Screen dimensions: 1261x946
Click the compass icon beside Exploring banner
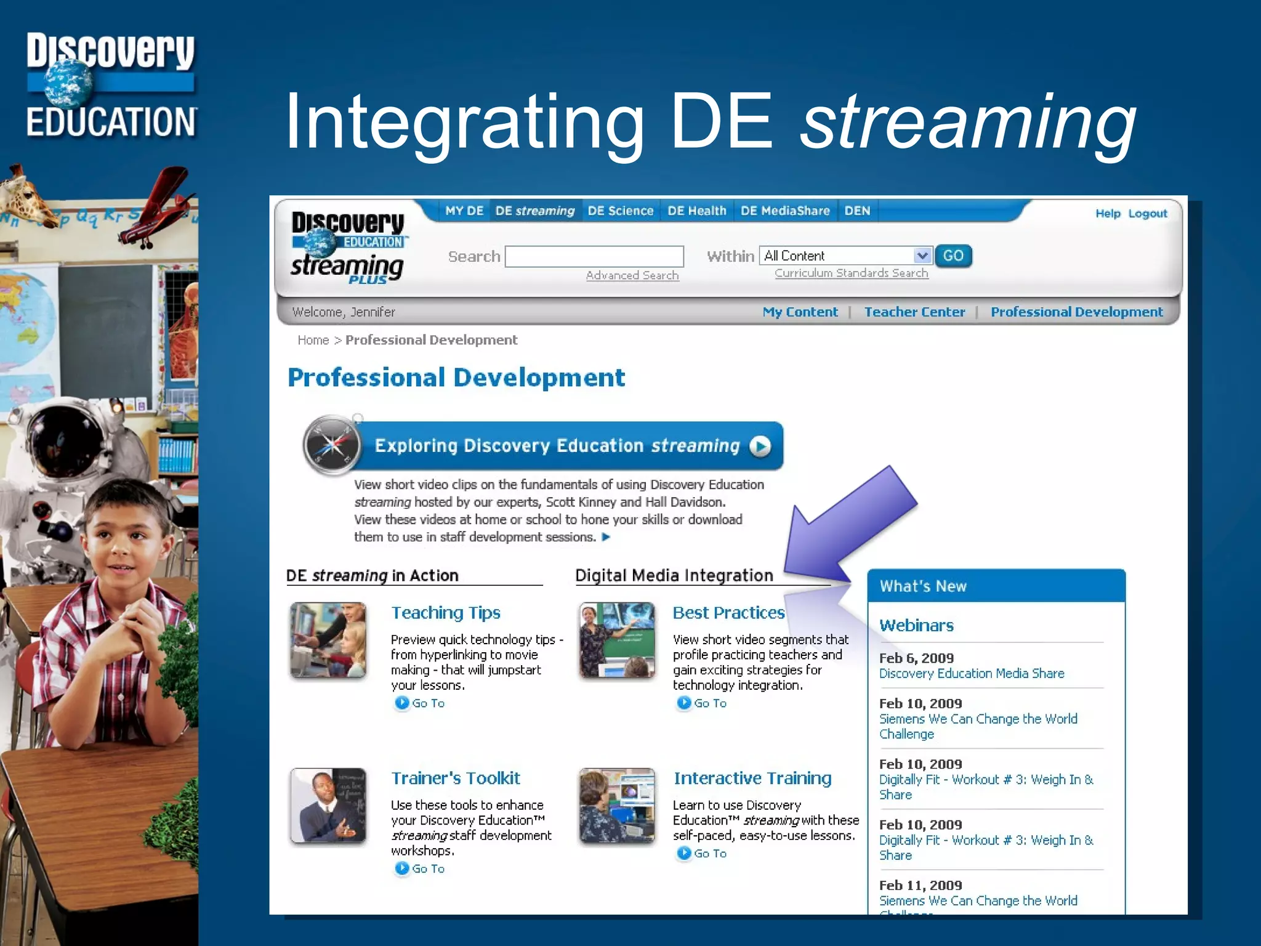pos(332,445)
